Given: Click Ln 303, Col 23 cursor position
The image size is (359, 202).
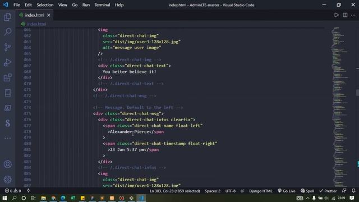Looking at the screenshot, I should [174, 191].
